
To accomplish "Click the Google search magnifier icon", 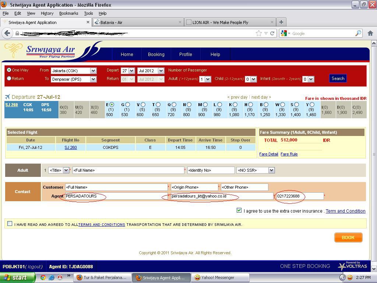I will tap(358, 33).
